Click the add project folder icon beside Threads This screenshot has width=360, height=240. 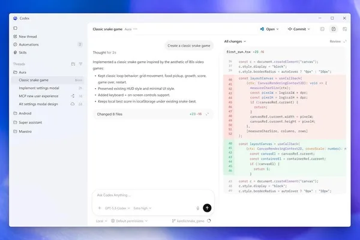tap(73, 64)
